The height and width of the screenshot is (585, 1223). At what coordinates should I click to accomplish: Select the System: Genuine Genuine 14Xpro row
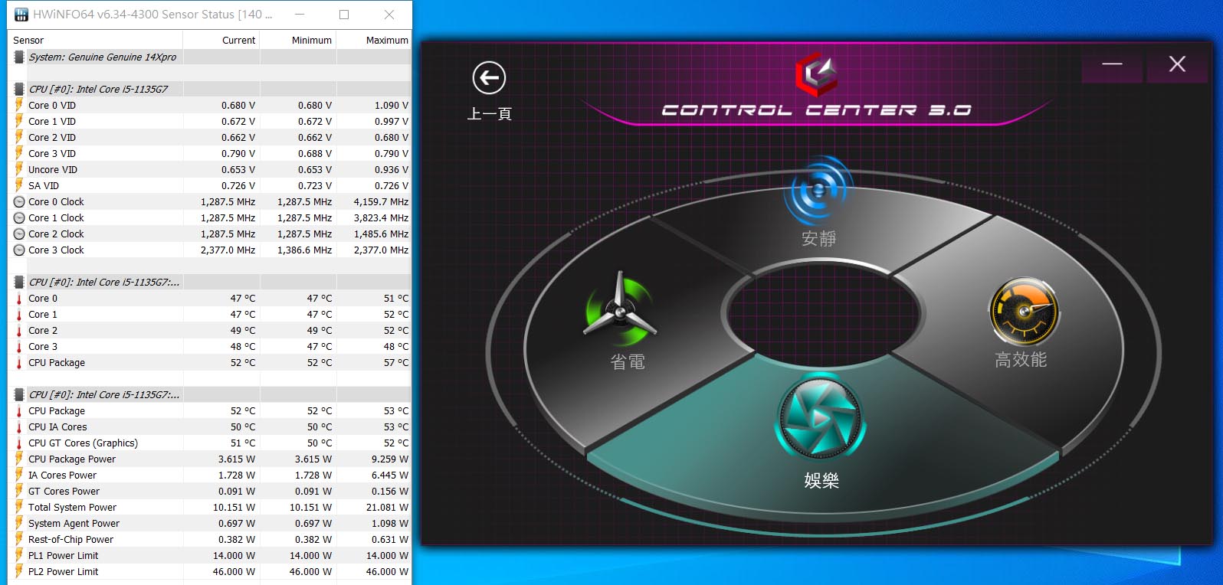pos(211,57)
